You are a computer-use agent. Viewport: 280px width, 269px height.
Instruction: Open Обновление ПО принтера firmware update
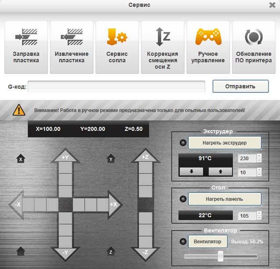(254, 47)
